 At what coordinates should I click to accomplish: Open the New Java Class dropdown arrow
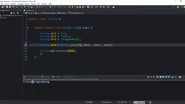tap(74, 7)
